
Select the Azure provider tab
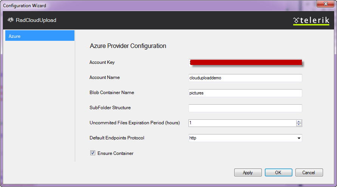click(40, 36)
